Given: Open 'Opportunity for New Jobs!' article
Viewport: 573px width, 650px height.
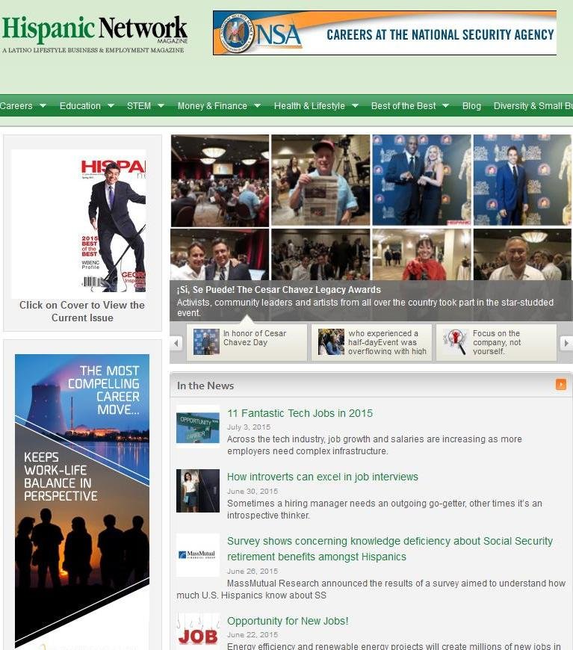Looking at the screenshot, I should [x=288, y=621].
